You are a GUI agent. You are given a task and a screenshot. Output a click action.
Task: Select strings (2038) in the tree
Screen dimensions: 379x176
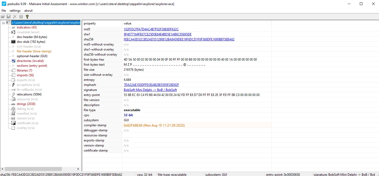click(26, 104)
